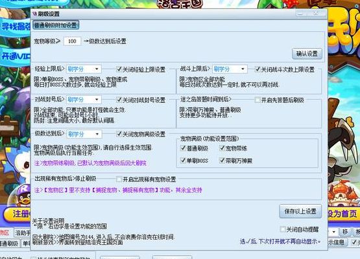Screen dimensions: 360x259
Task: Enable 开启出现稀有宠物设置 checkbox
Action: pyautogui.click(x=119, y=179)
